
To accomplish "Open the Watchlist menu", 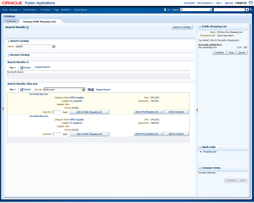I will pyautogui.click(x=66, y=10).
